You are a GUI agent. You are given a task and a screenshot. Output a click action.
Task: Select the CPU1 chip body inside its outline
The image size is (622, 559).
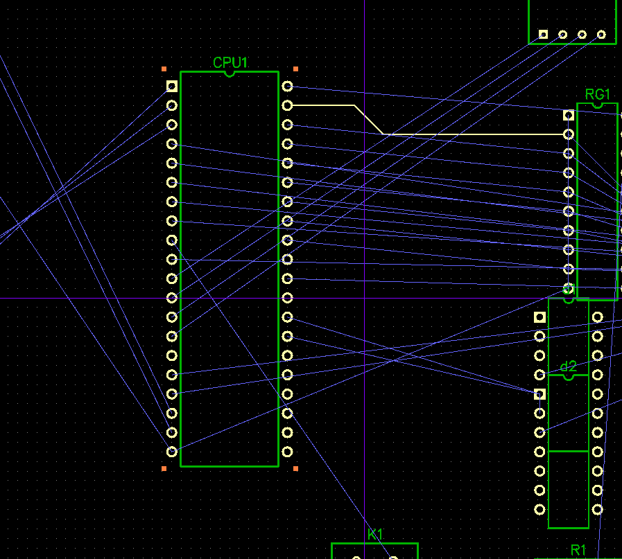[230, 269]
